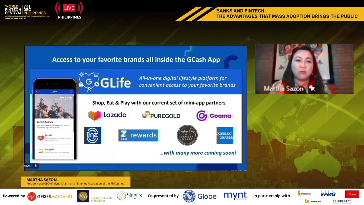This screenshot has width=364, height=205.
Task: Click the dragonpay partner logo
Action: pyautogui.click(x=304, y=193)
